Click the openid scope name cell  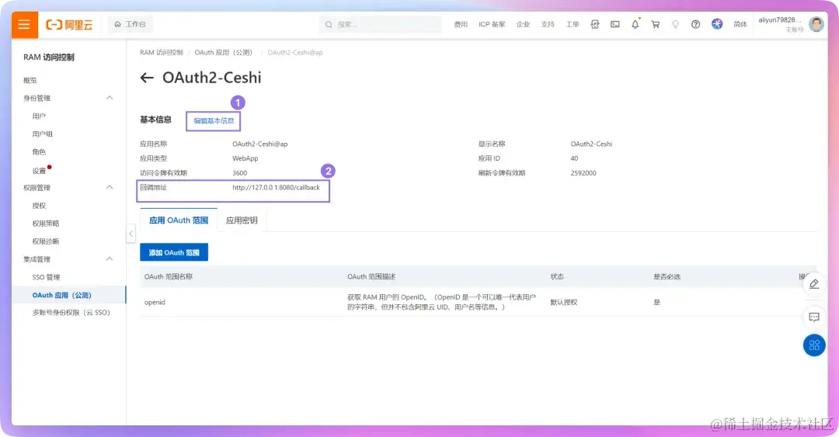pyautogui.click(x=155, y=302)
